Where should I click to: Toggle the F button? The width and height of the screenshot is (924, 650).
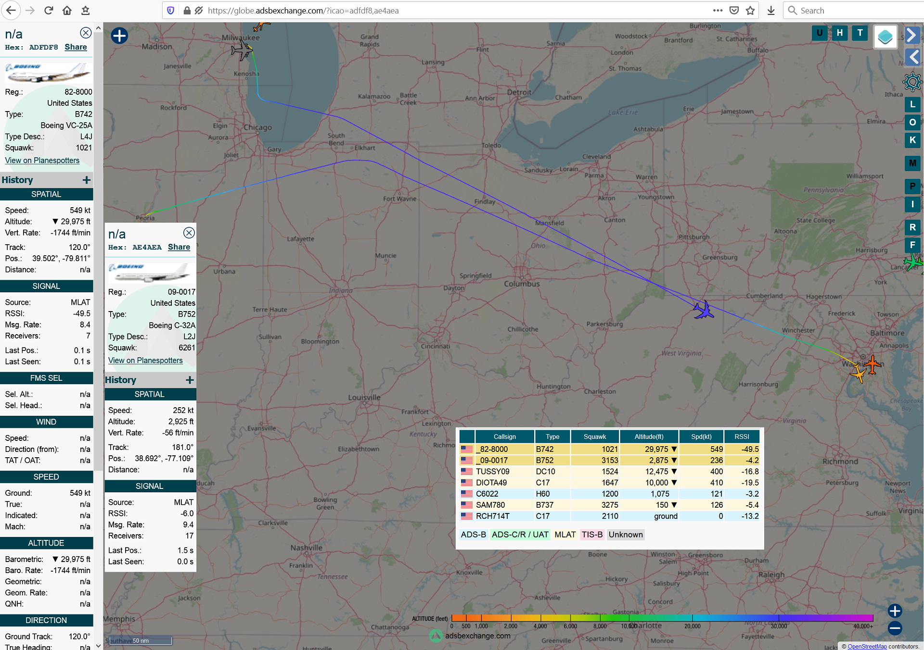click(x=912, y=245)
